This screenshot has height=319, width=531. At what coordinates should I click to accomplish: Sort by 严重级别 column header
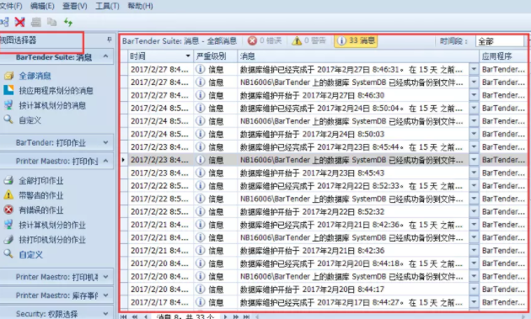click(215, 56)
